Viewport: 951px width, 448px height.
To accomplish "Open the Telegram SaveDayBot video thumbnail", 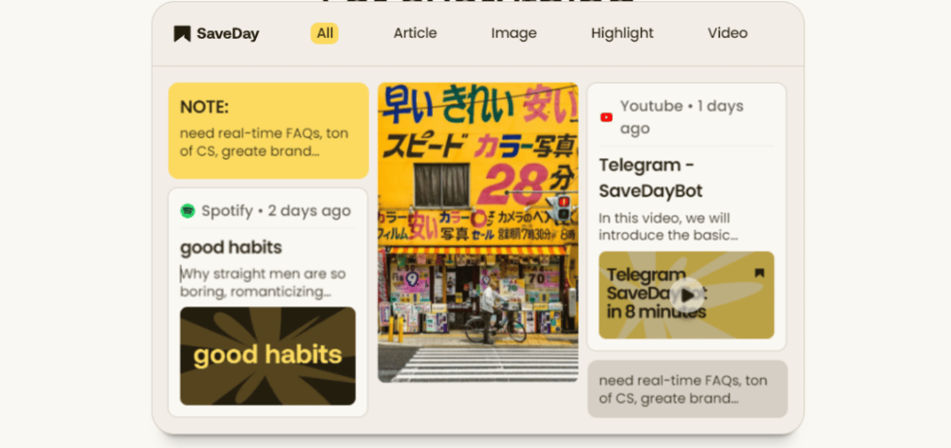I will [x=686, y=295].
